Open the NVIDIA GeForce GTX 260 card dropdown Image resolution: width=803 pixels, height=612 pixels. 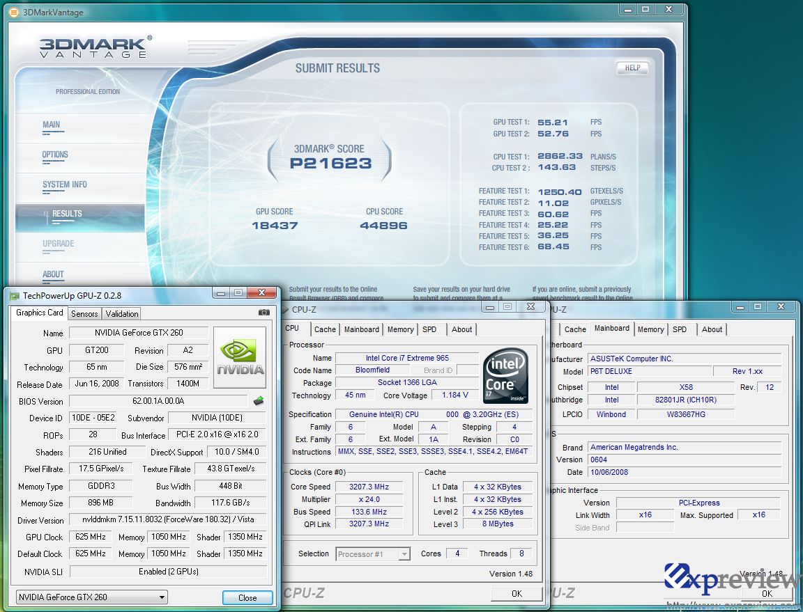point(92,597)
